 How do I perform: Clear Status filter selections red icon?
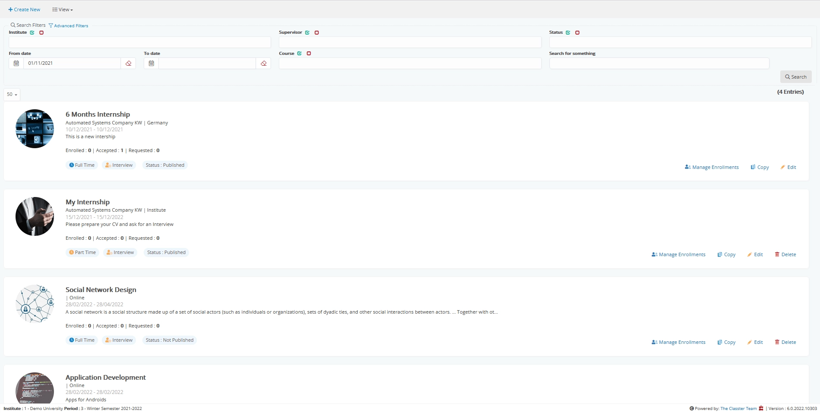577,32
